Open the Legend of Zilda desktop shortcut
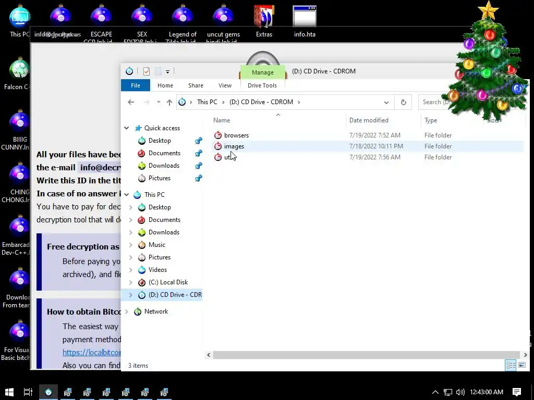 tap(183, 22)
